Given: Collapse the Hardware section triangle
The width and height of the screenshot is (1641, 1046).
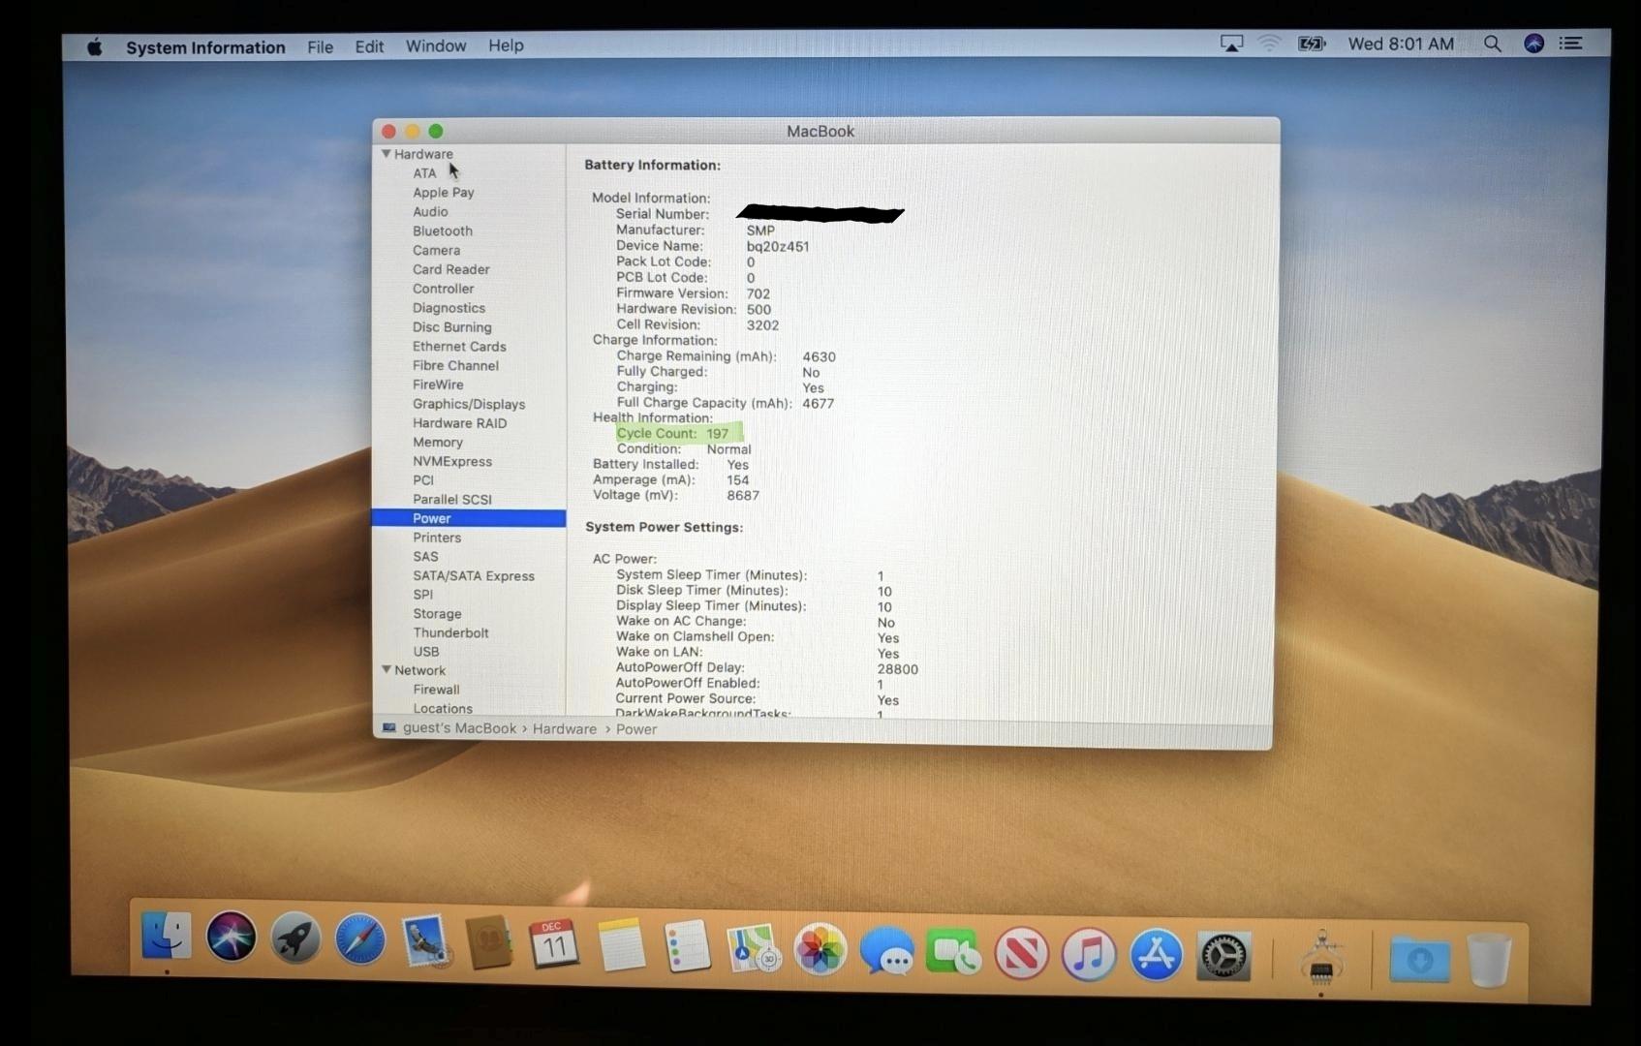Looking at the screenshot, I should click(x=386, y=154).
